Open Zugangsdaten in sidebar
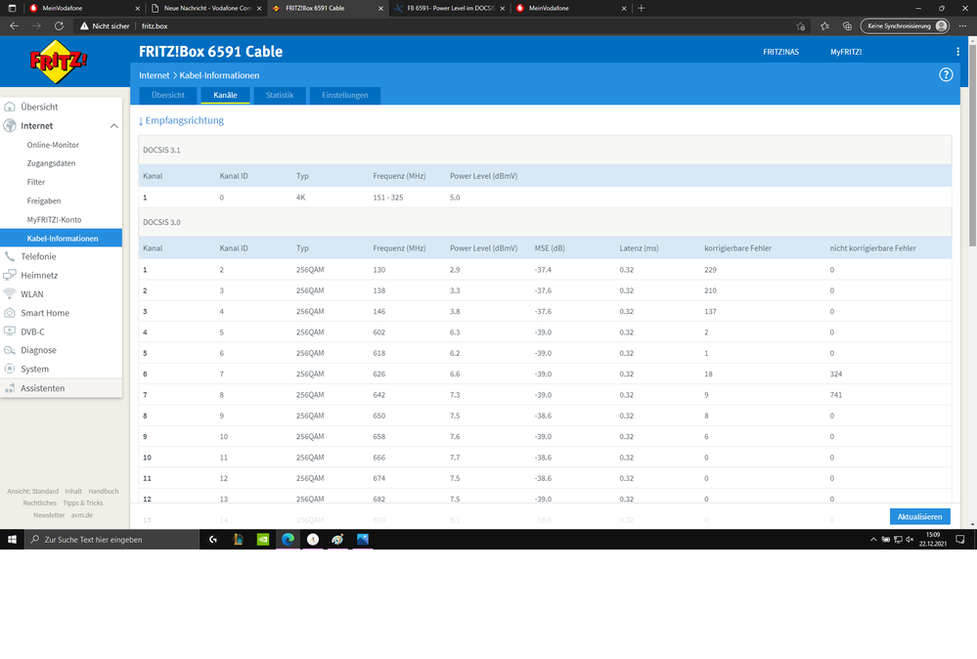This screenshot has height=659, width=977. 51,163
